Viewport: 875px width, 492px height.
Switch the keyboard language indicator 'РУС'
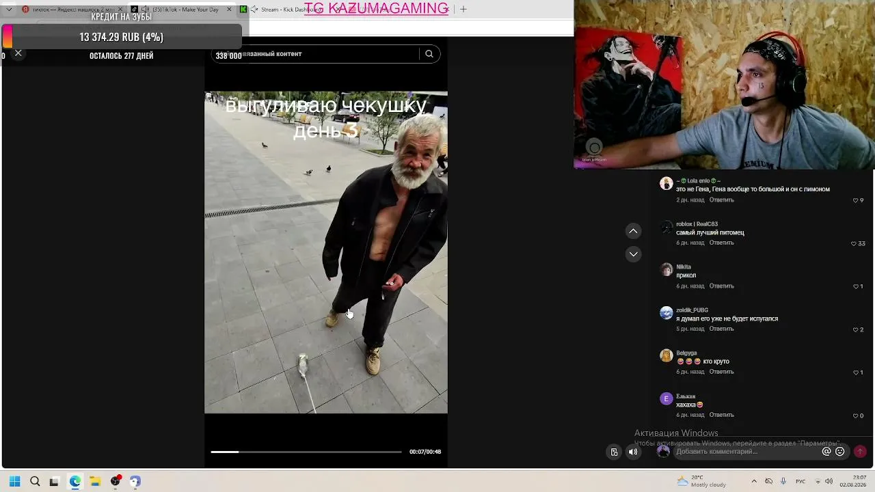(x=800, y=481)
